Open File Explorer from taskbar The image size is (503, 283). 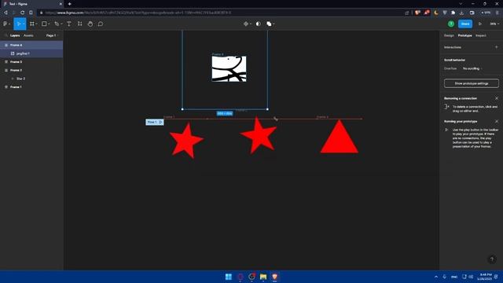(263, 277)
